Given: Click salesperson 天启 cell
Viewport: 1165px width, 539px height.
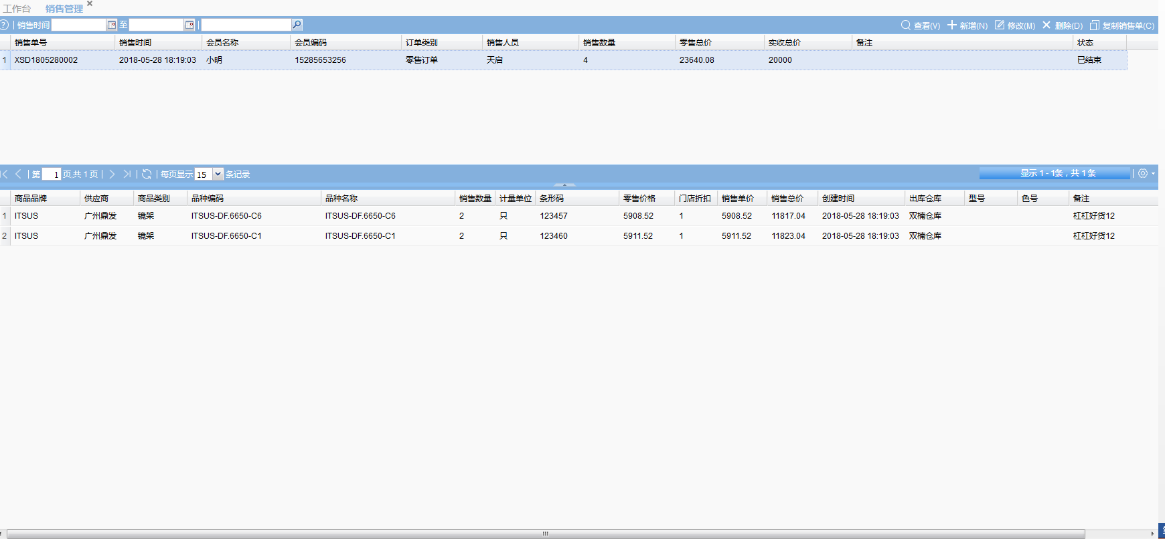Looking at the screenshot, I should (495, 60).
